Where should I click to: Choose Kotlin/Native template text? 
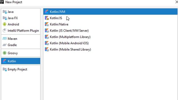point(59,24)
